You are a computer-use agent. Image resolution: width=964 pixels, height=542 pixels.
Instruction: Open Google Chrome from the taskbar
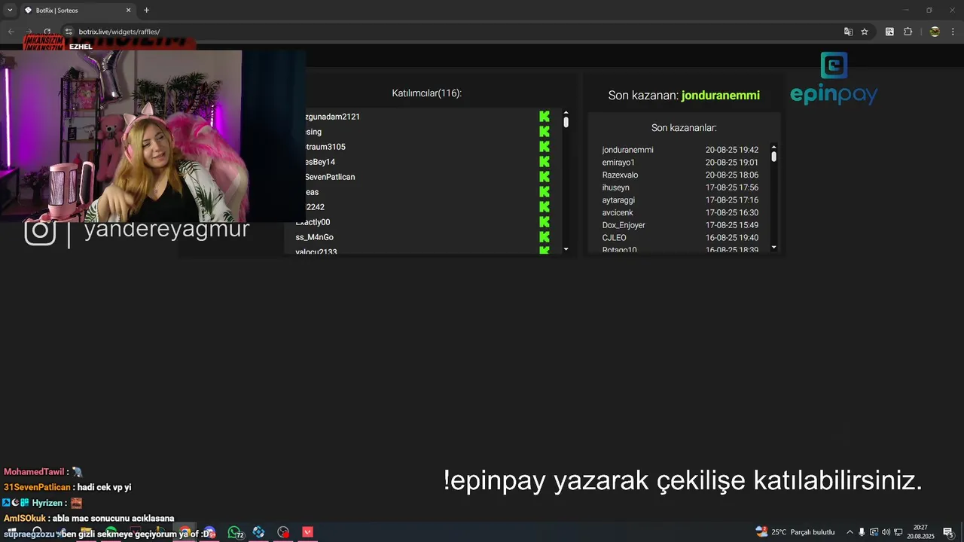click(185, 532)
